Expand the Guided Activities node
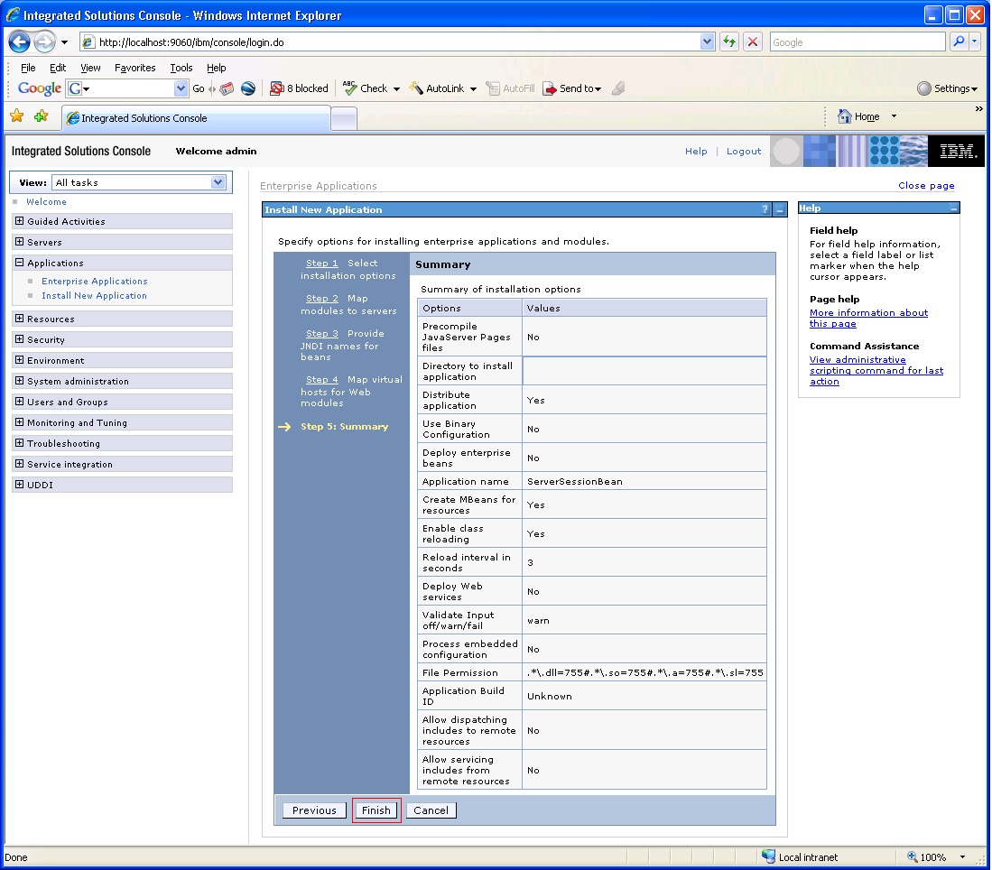The image size is (992, 870). click(x=19, y=221)
